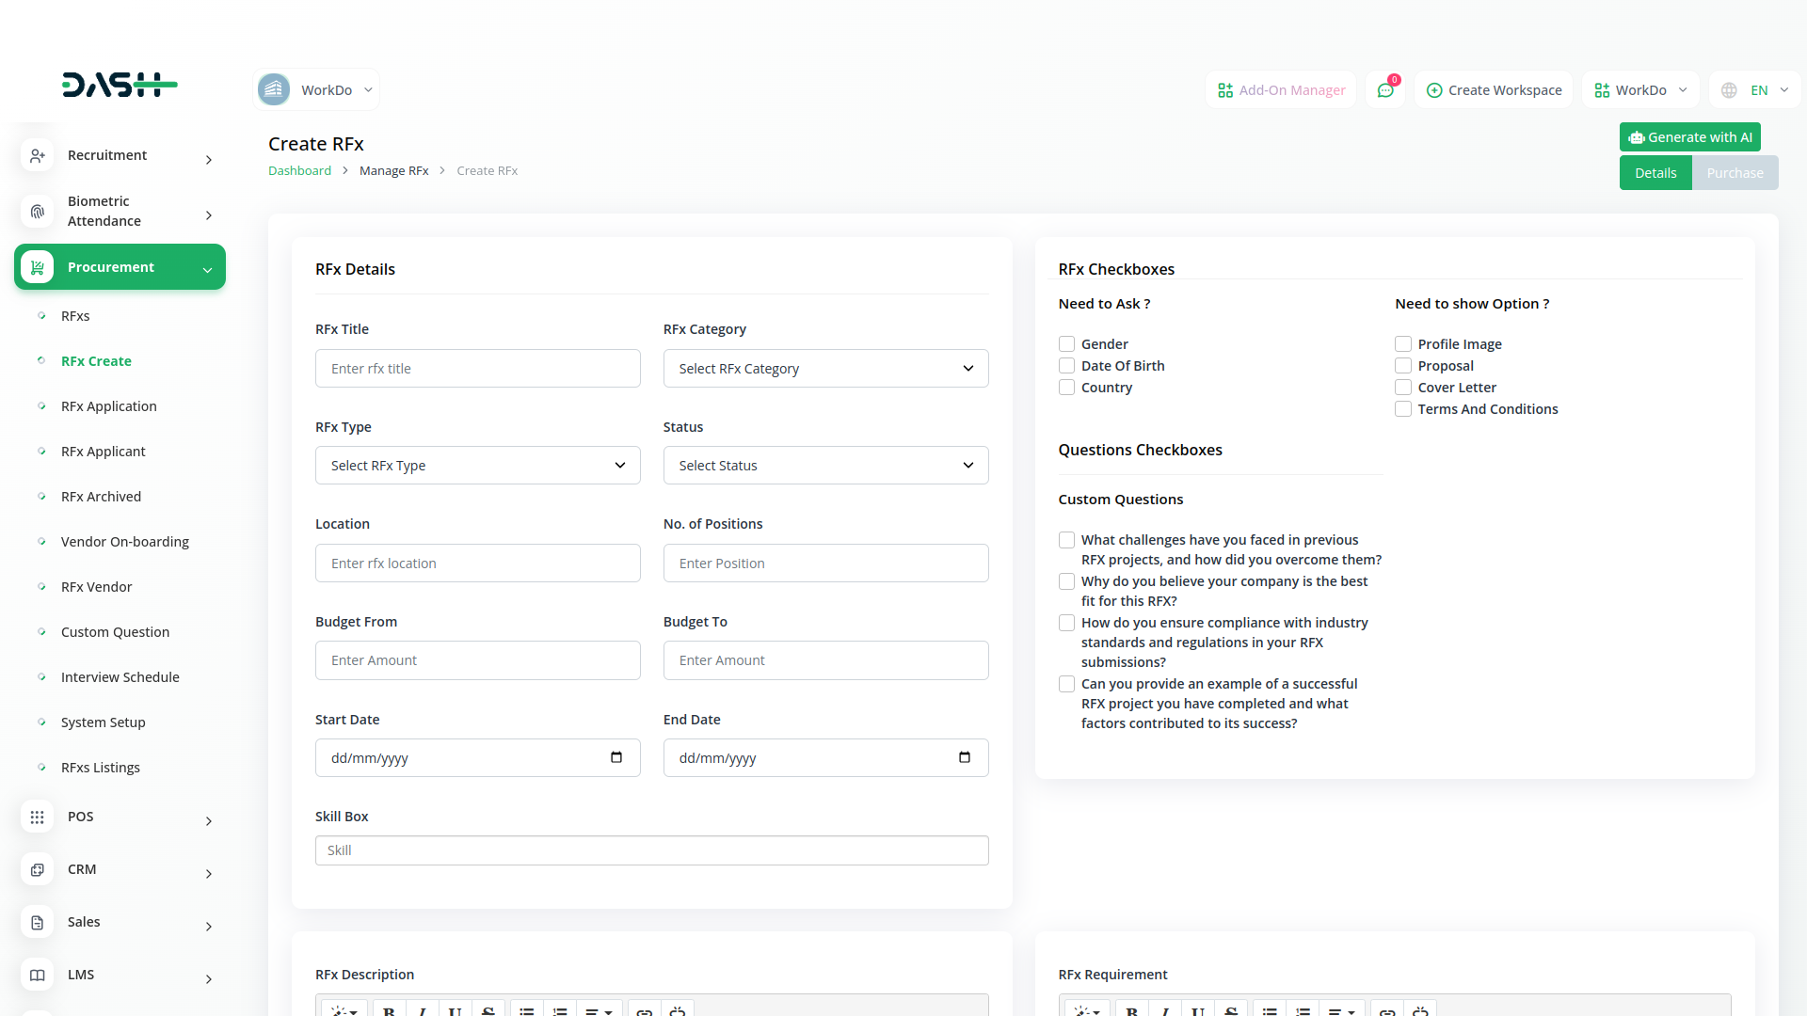Viewport: 1807px width, 1016px height.
Task: Open RFx Vendor in sidebar
Action: [x=96, y=587]
